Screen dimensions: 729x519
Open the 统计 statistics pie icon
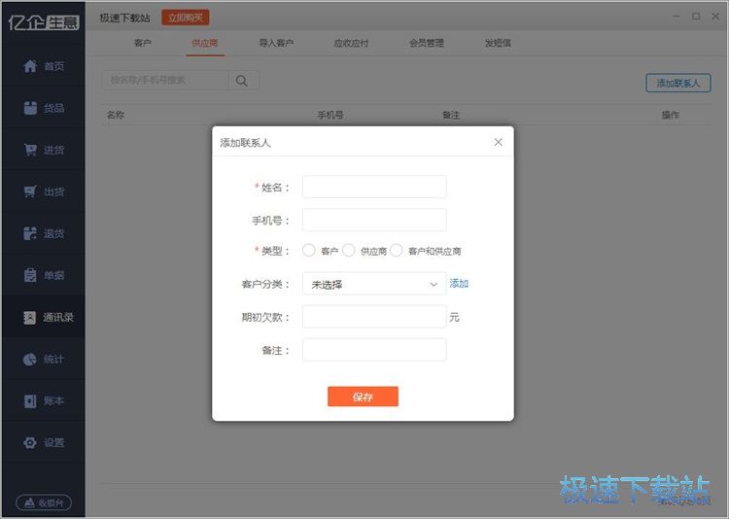coord(30,359)
